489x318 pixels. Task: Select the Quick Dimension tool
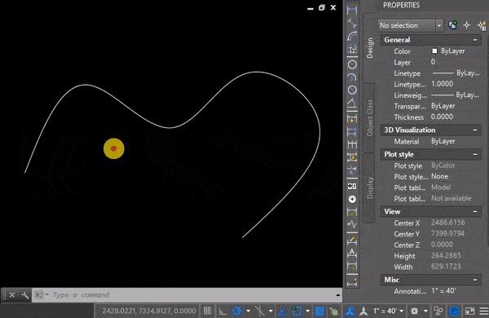pyautogui.click(x=352, y=119)
